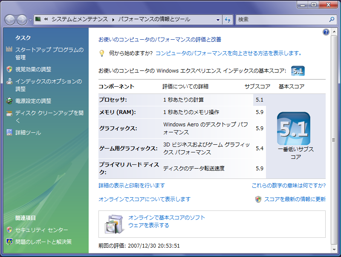
Task: Click 詳細の表示と印刷を行います link
Action: [132, 186]
